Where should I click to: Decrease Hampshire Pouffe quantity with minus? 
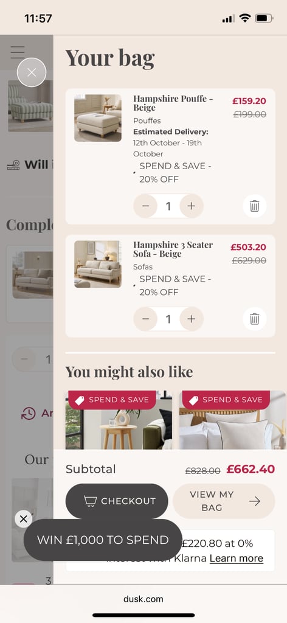point(146,206)
